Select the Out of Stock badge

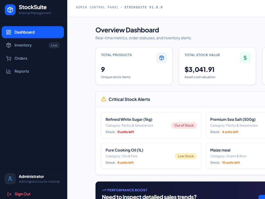(x=184, y=126)
